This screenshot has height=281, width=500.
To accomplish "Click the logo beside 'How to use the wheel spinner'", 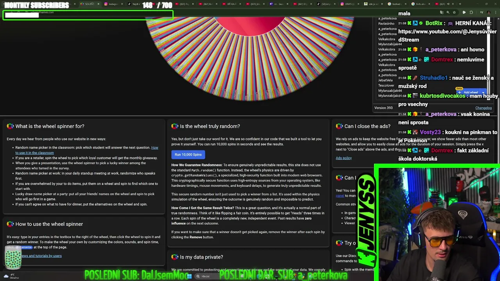I will (10, 224).
